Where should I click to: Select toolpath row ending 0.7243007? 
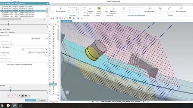(x=23, y=7)
